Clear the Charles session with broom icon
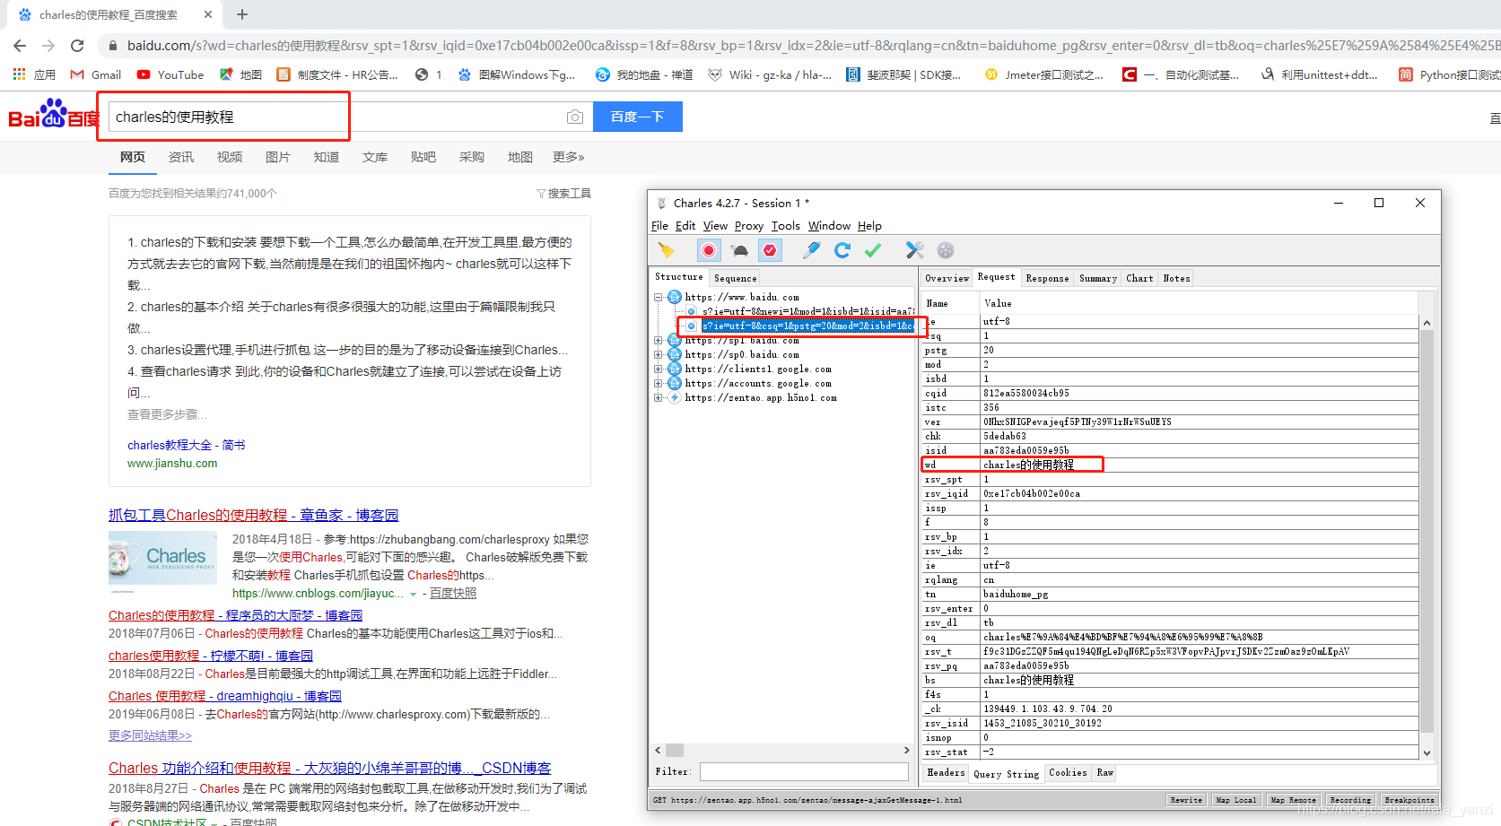Screen dimensions: 1501x826 [x=666, y=250]
